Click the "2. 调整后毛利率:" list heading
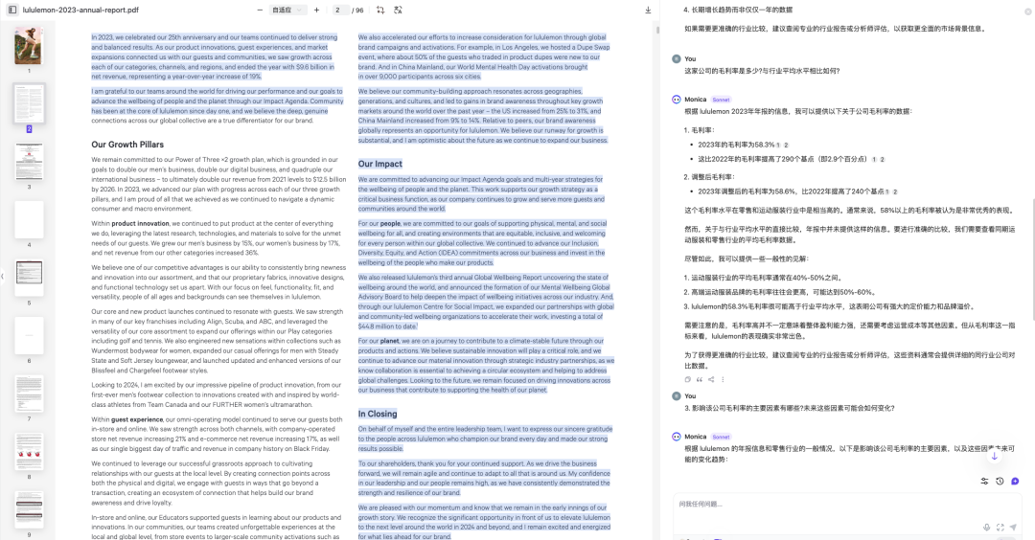Viewport: 1035px width, 540px height. click(709, 177)
